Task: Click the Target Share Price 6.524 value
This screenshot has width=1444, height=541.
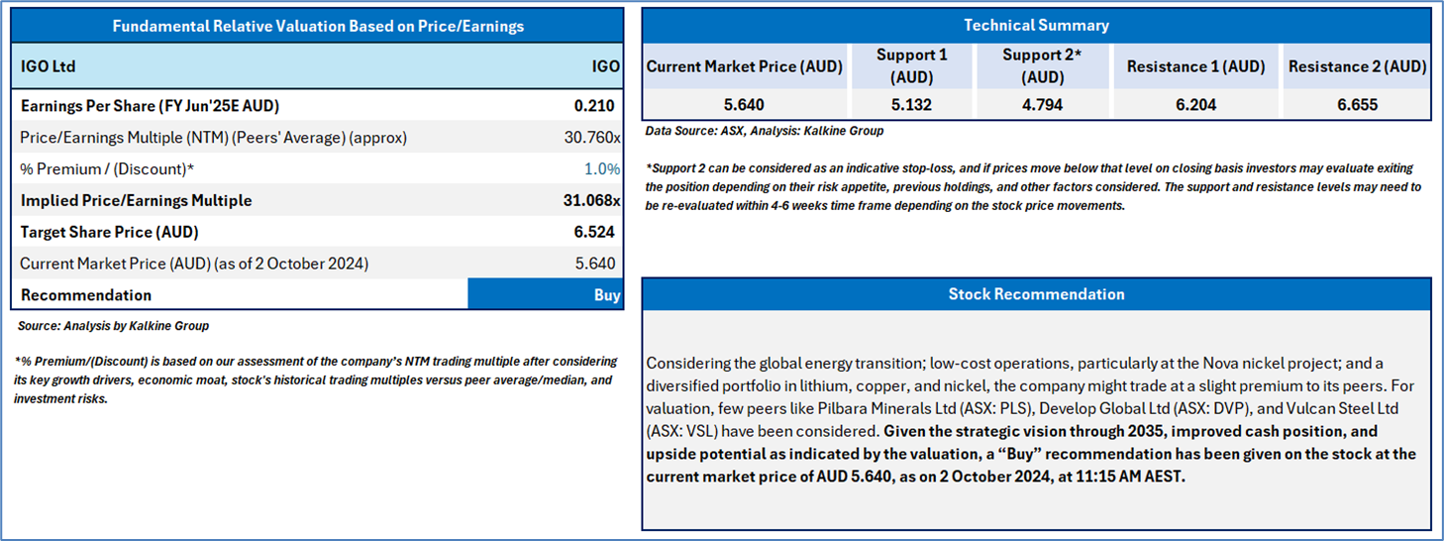Action: click(594, 233)
